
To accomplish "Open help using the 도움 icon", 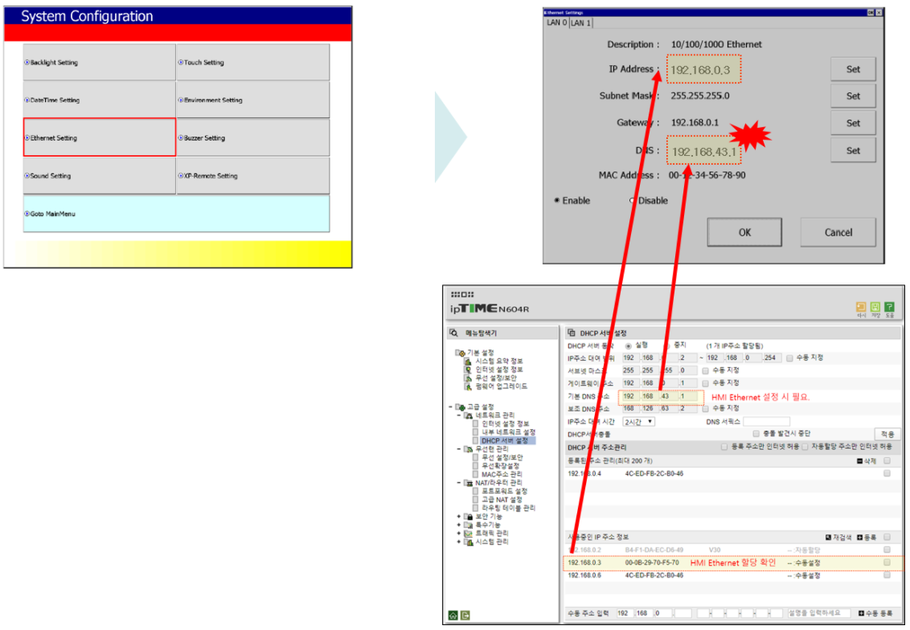I will (890, 307).
